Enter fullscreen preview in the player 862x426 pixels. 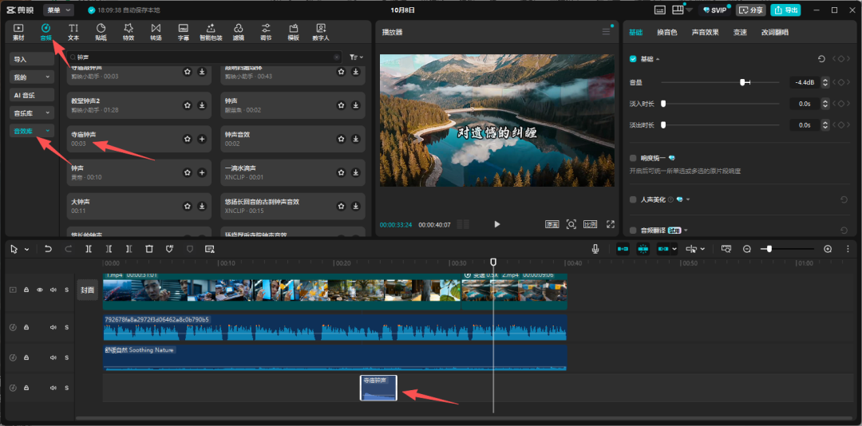pos(611,224)
